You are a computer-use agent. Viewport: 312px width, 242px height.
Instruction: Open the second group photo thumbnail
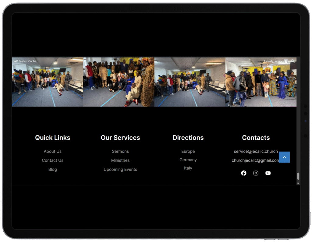pyautogui.click(x=119, y=82)
